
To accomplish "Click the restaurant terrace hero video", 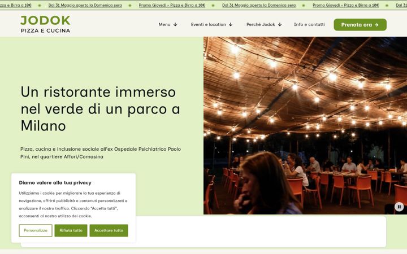I will (x=305, y=125).
